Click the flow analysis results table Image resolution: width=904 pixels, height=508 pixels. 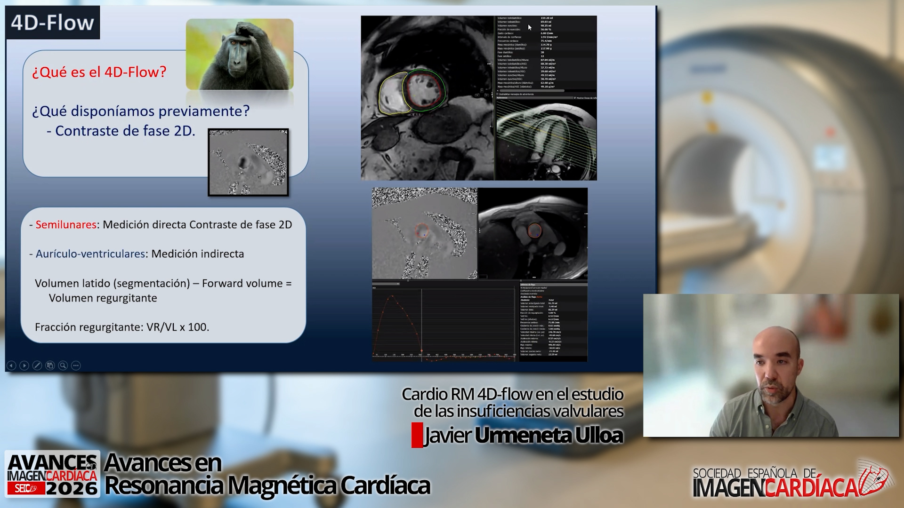[553, 322]
